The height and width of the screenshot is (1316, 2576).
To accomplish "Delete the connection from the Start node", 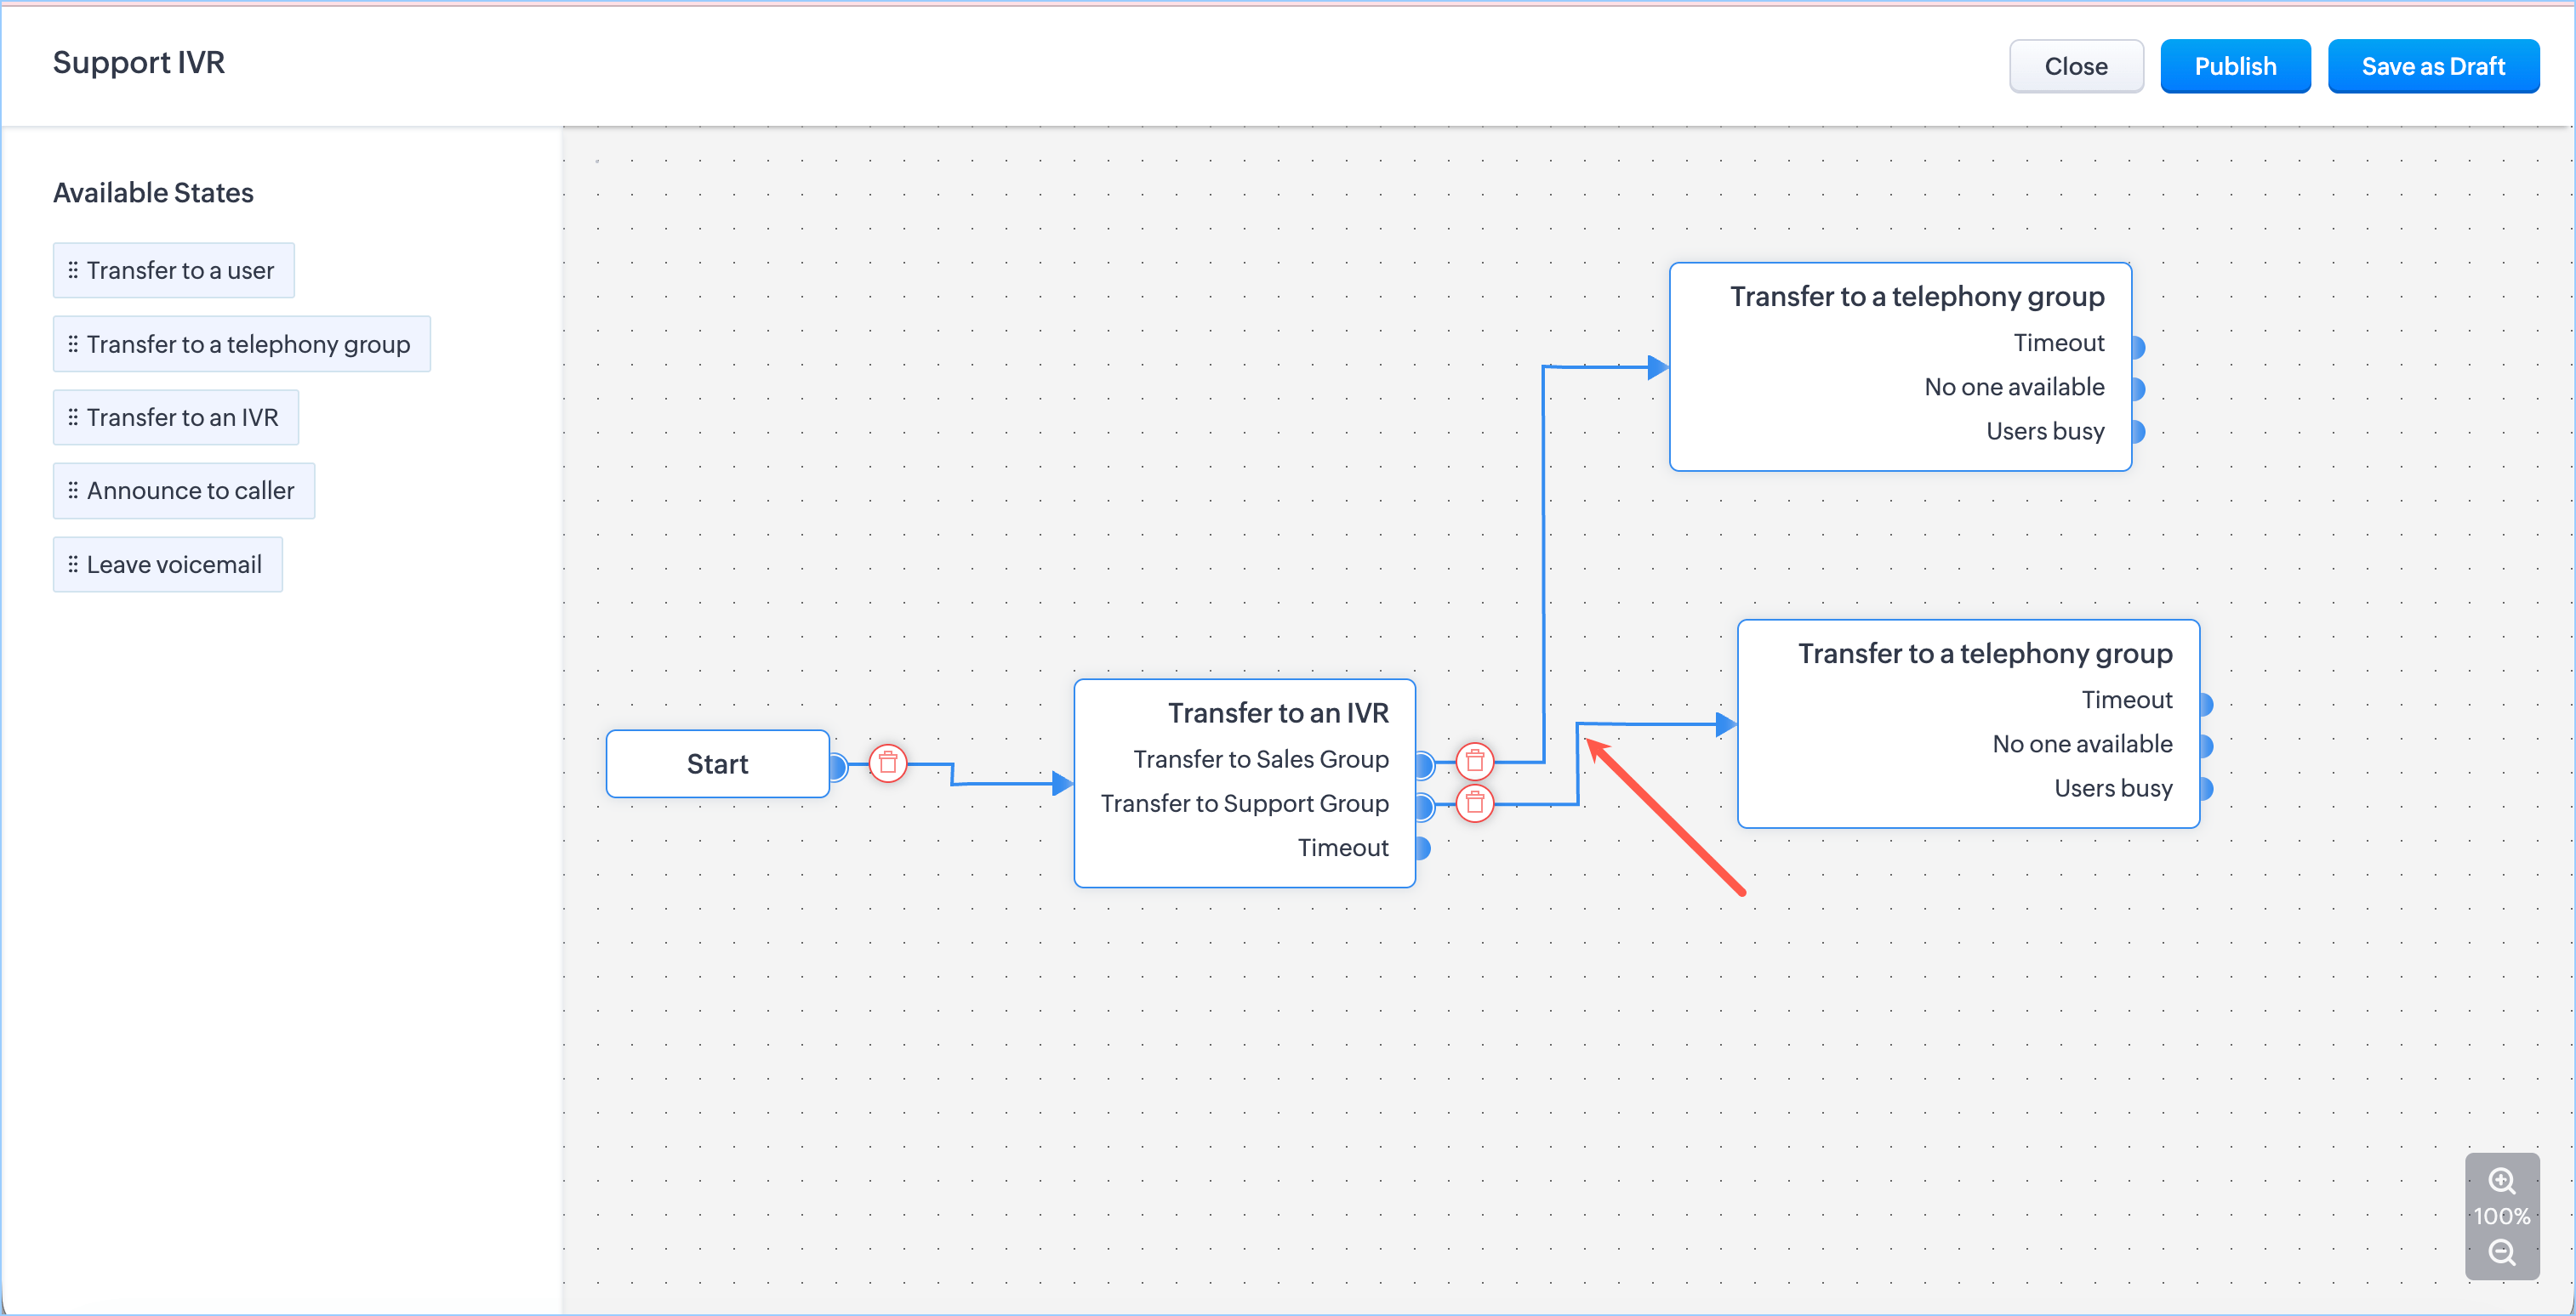I will click(887, 763).
